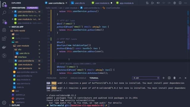Add a new terminal with plus icon
190x107 pixels.
(164, 78)
